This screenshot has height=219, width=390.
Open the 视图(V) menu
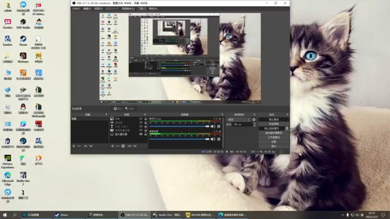point(98,9)
